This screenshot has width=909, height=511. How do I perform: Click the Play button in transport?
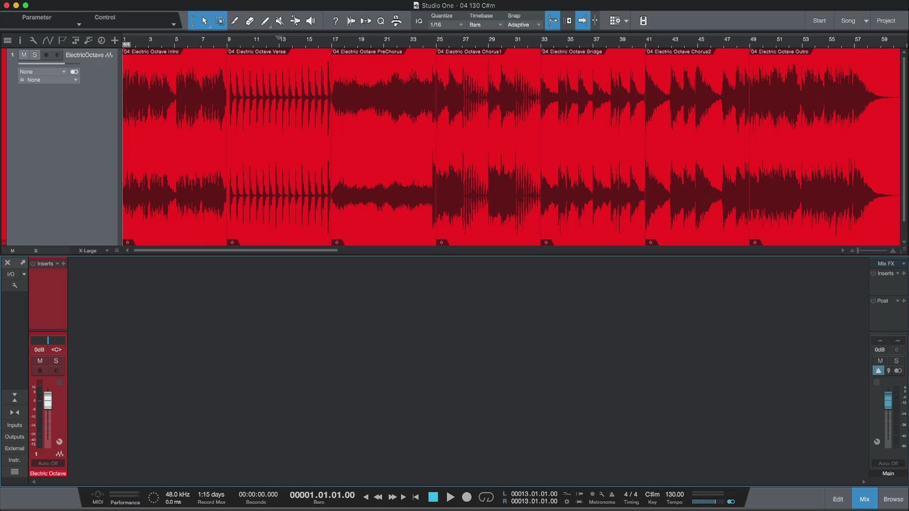[x=450, y=497]
